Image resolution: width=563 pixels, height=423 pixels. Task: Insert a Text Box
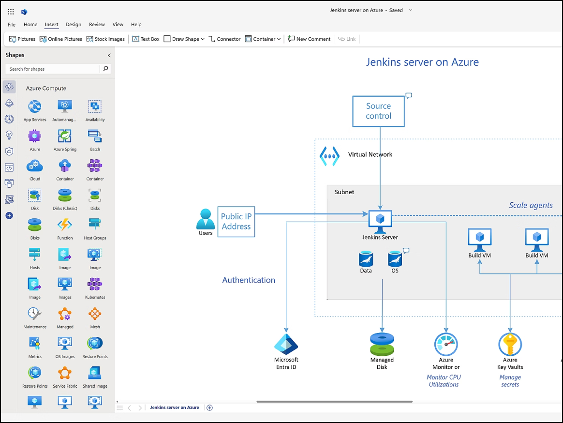click(146, 39)
